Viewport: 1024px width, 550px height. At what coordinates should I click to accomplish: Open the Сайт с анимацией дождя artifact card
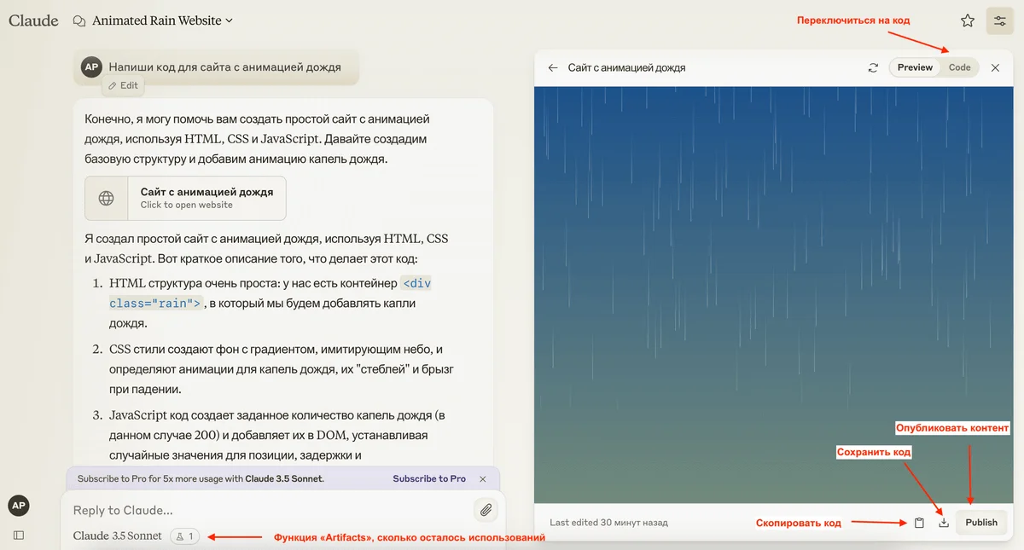tap(185, 198)
